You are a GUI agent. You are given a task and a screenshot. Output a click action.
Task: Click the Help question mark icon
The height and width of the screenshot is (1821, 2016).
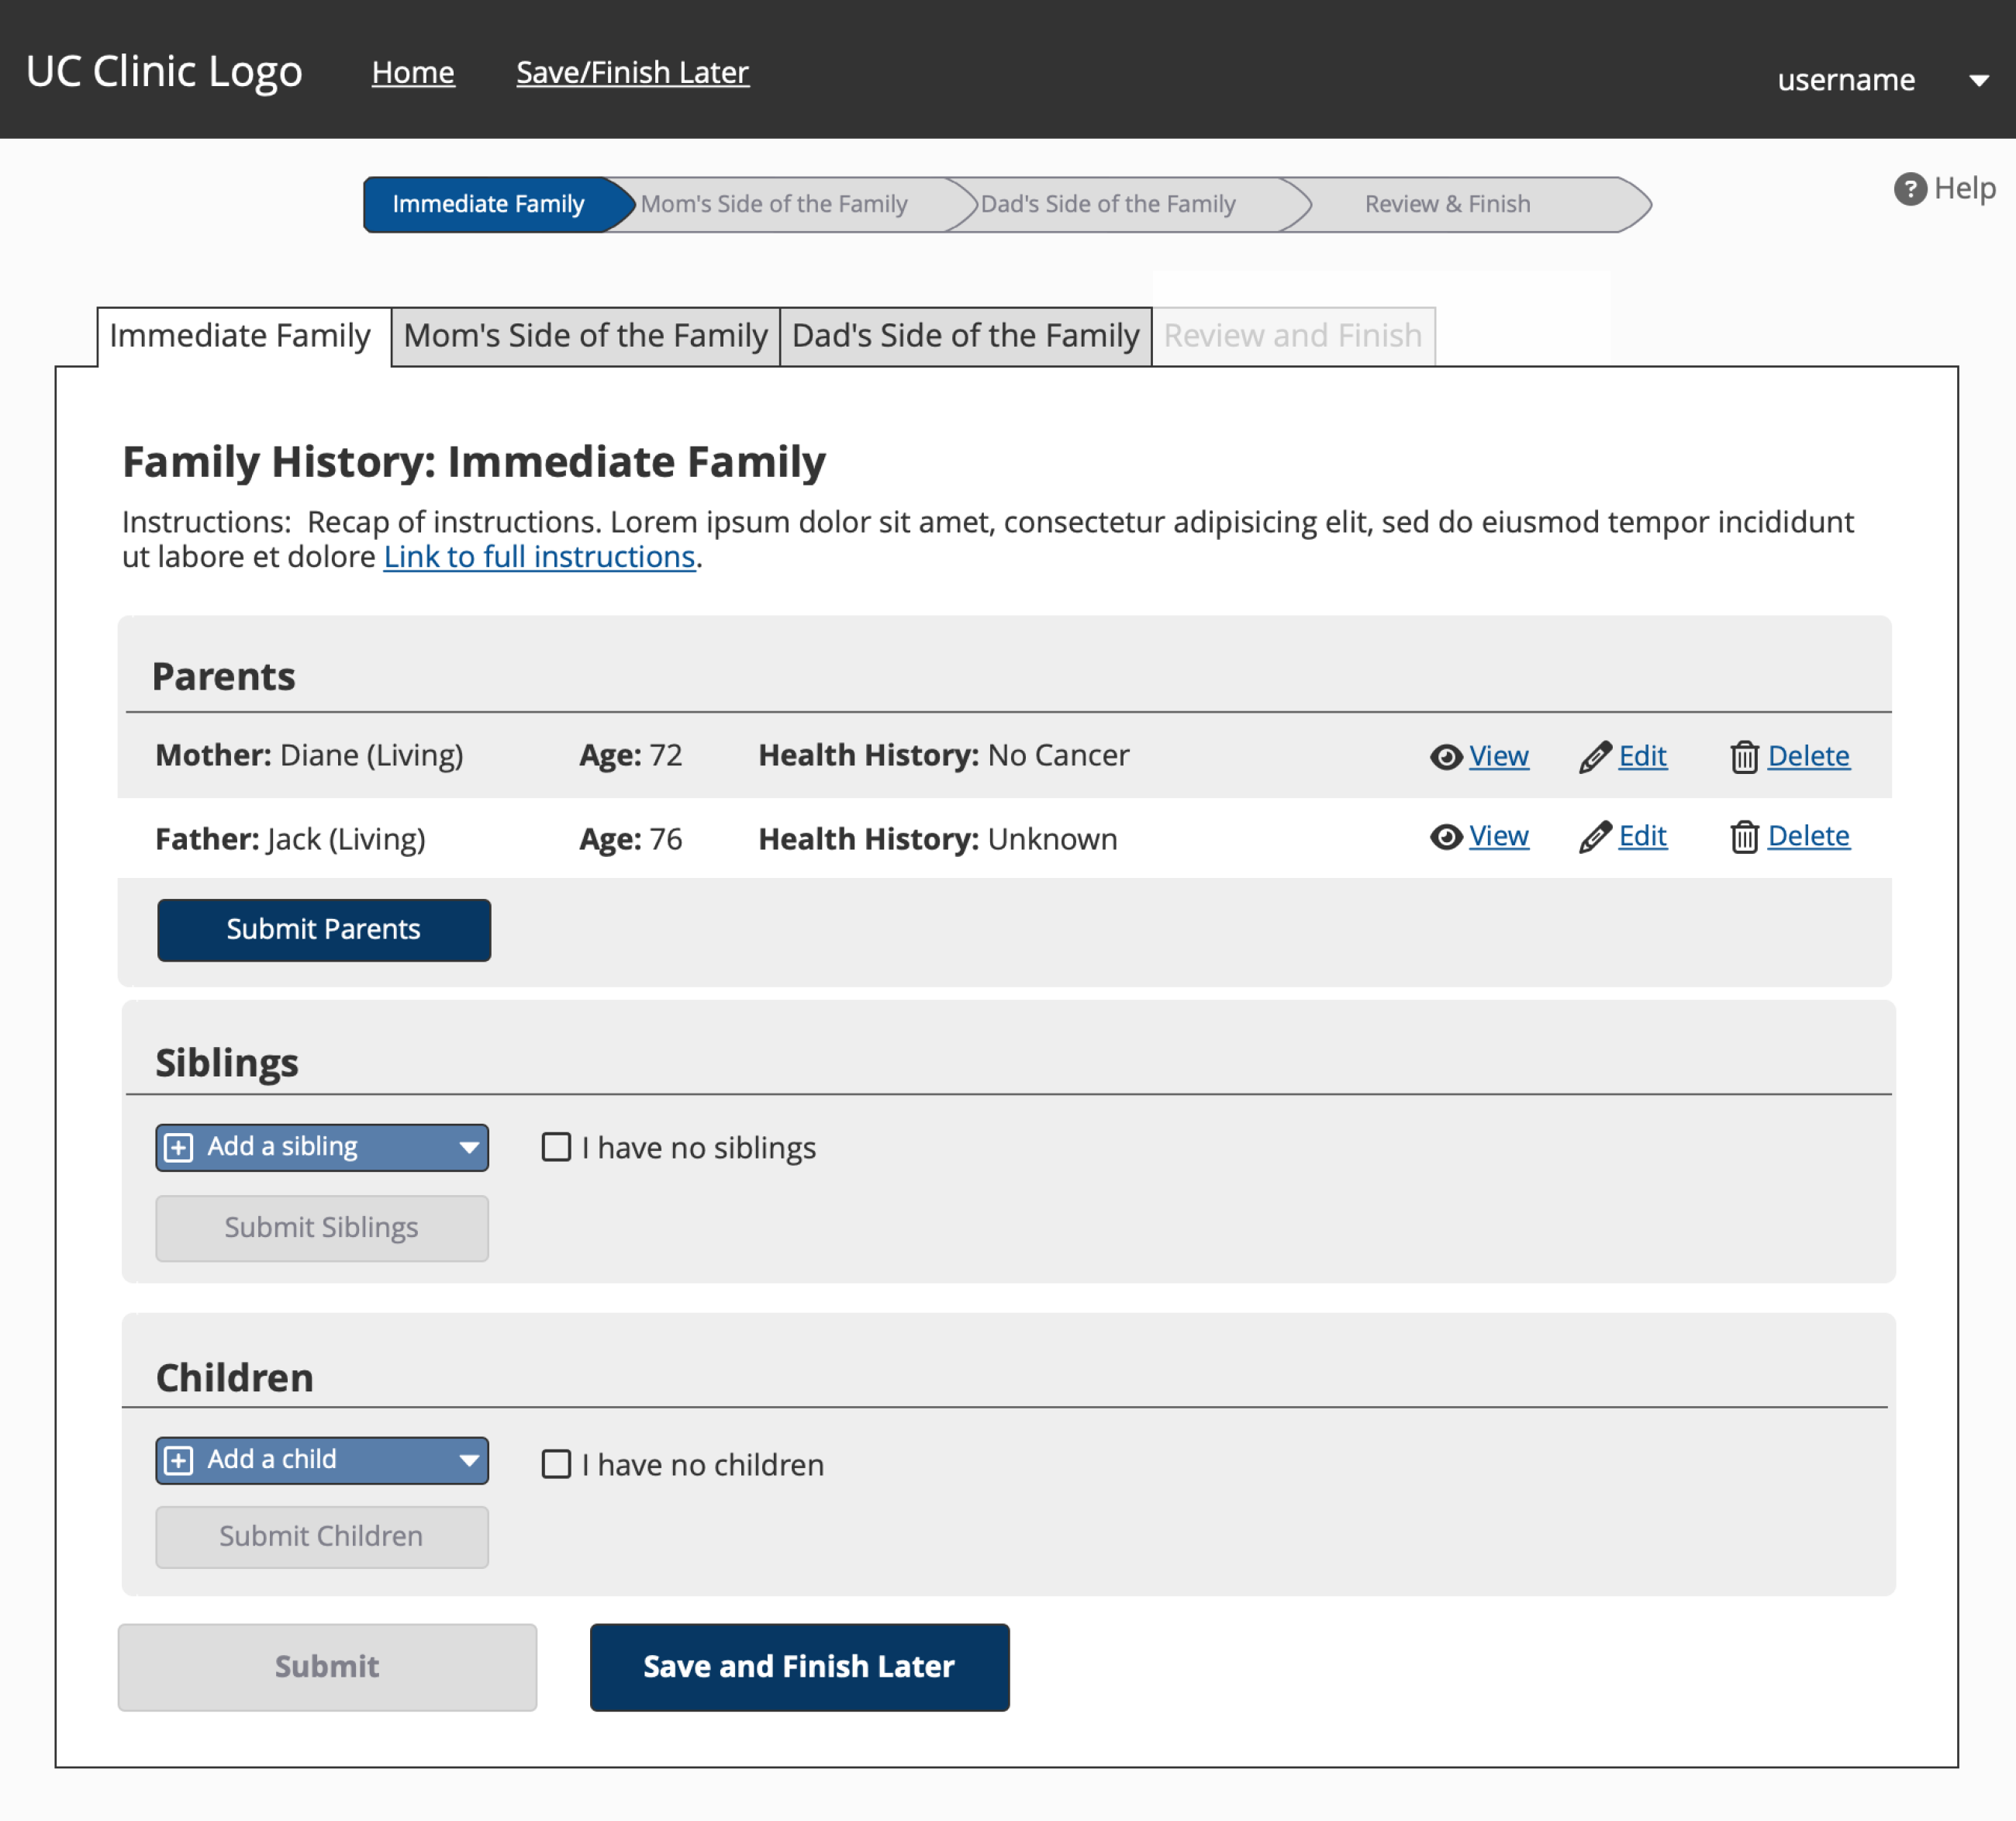click(x=1910, y=188)
